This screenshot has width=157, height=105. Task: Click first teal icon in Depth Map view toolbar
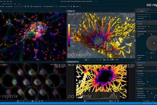pos(85,101)
